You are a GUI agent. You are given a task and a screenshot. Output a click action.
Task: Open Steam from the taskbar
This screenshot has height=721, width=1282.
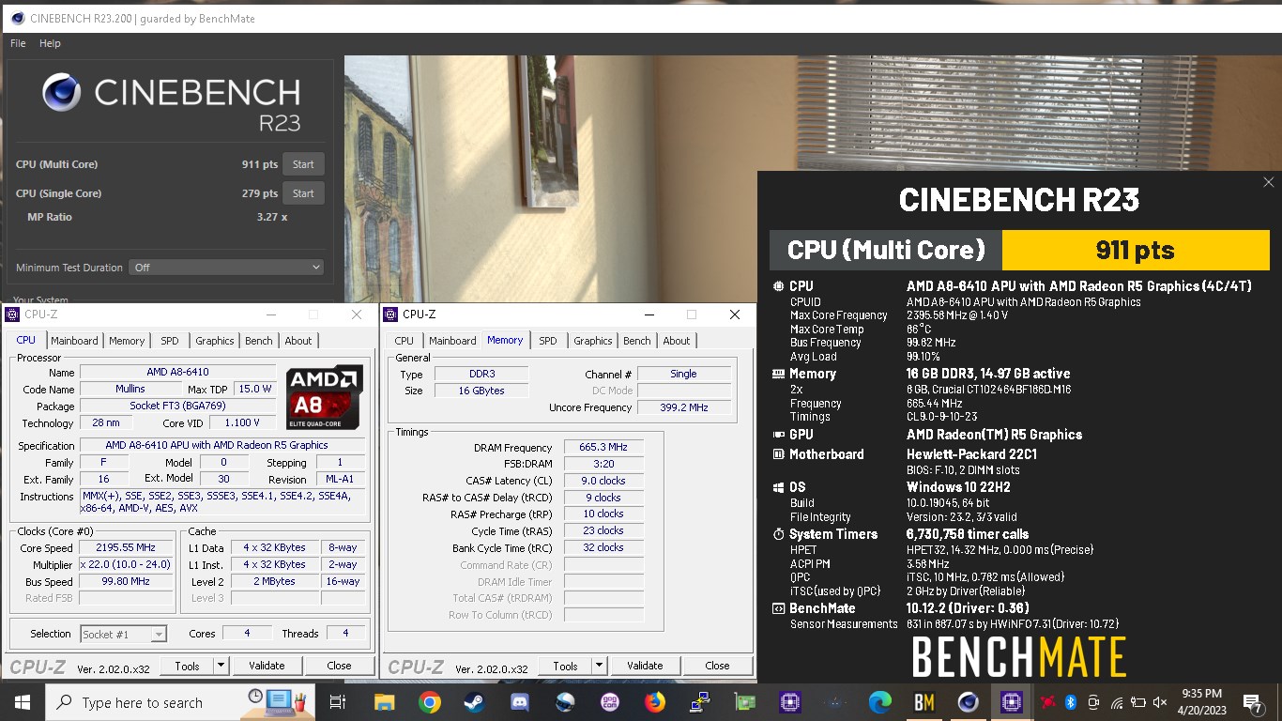coord(475,702)
